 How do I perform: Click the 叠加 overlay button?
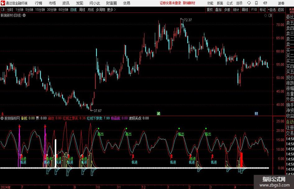click(218, 10)
